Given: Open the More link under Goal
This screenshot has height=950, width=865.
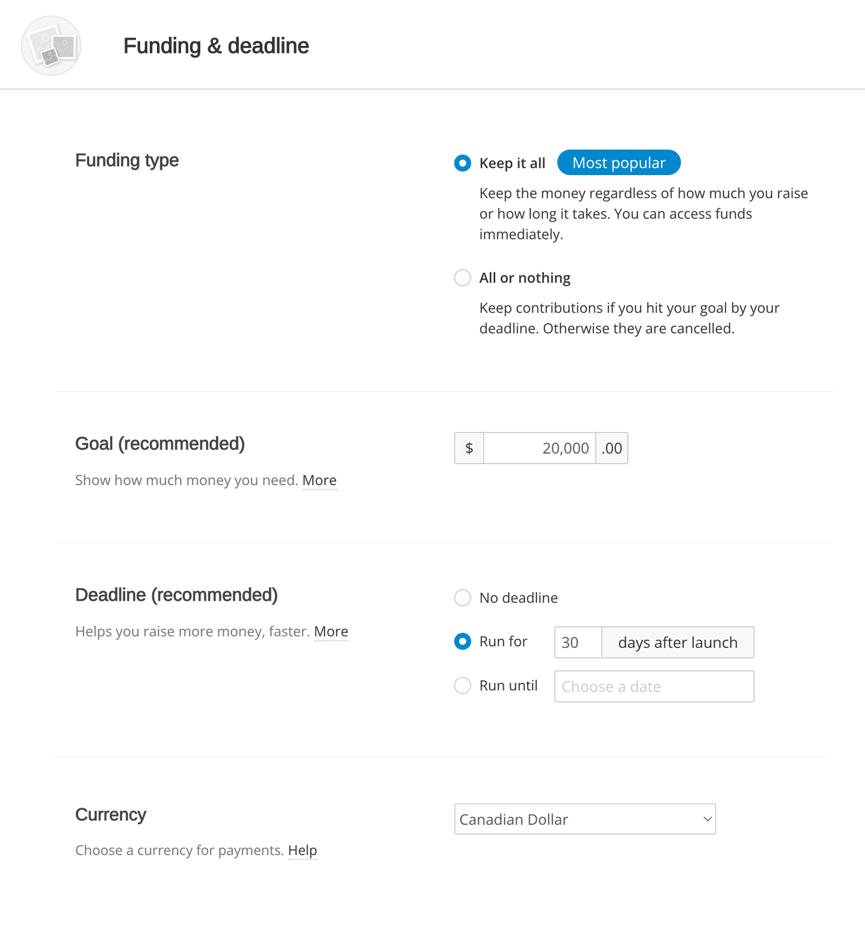Looking at the screenshot, I should pos(319,480).
